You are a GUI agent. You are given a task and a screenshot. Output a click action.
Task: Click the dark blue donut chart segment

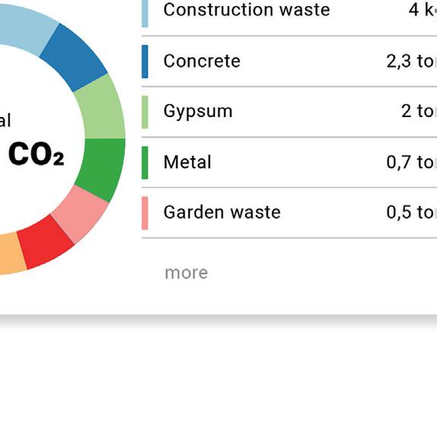pos(75,59)
